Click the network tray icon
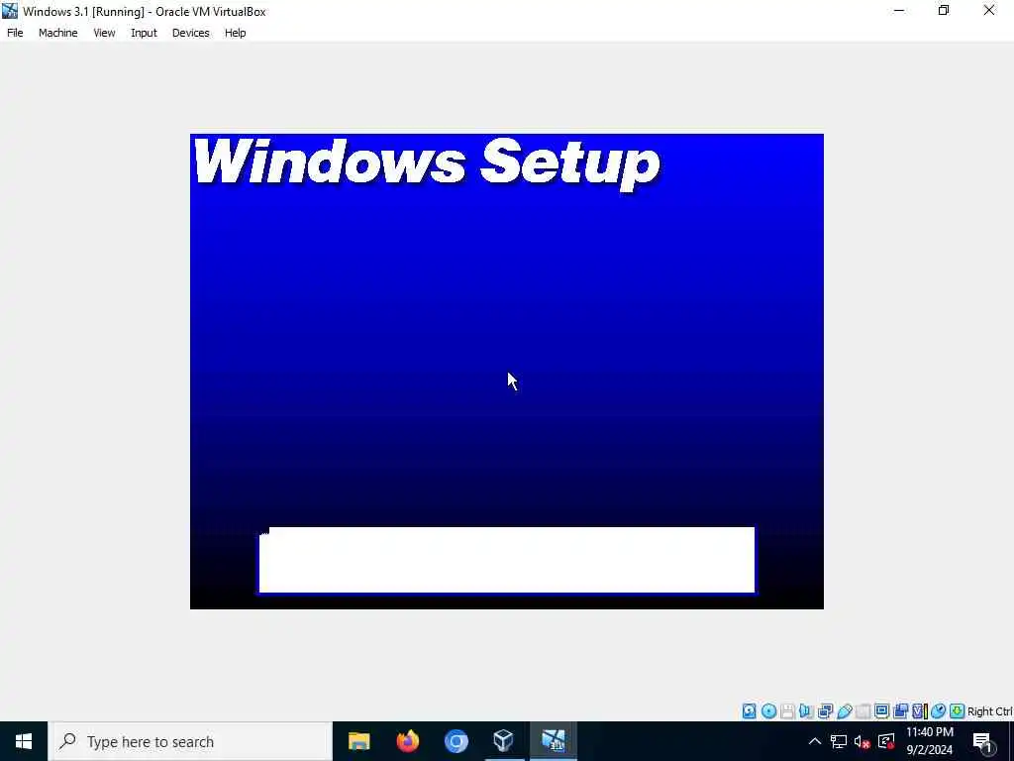The width and height of the screenshot is (1014, 761). [x=838, y=741]
